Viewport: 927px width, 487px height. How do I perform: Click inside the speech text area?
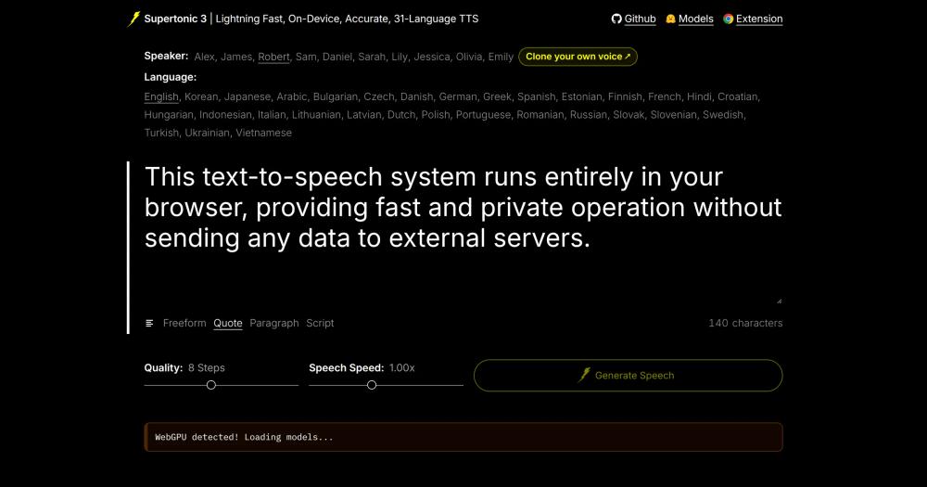coord(463,233)
